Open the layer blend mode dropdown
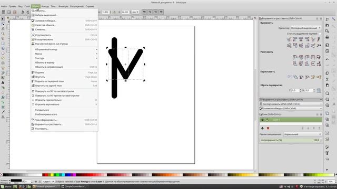 pyautogui.click(x=302, y=134)
